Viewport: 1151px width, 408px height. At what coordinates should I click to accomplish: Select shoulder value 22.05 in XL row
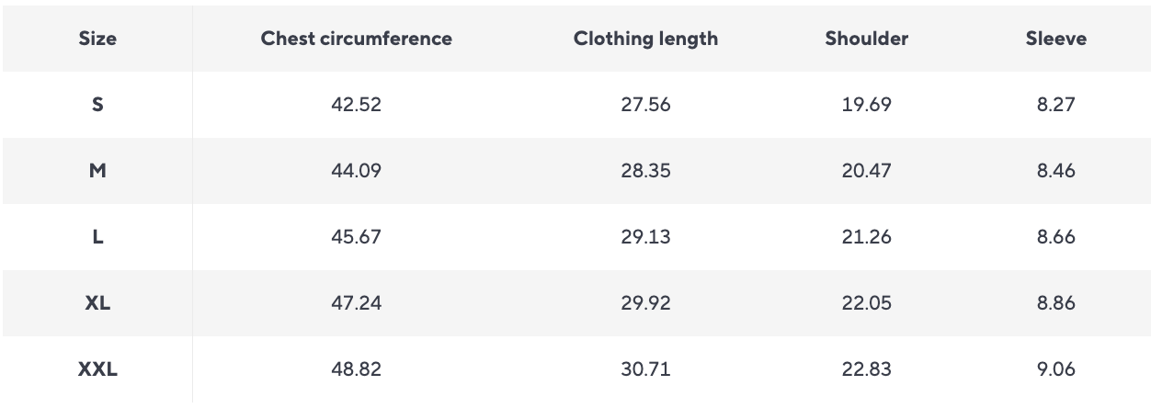coord(867,303)
